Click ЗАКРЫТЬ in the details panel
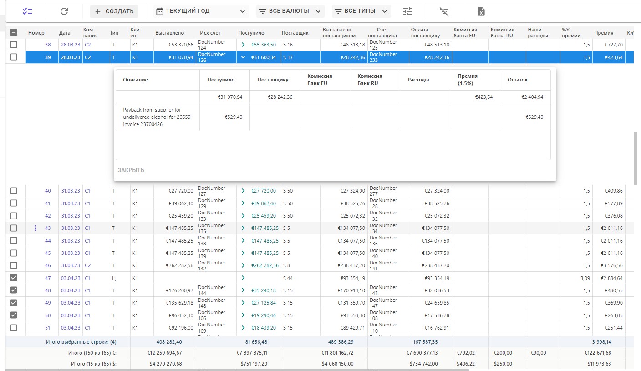 tap(131, 170)
